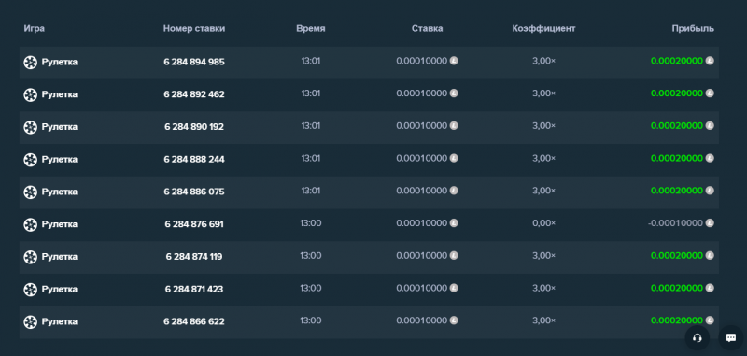Click roulette icon in bet 6 284 888 244 row
The height and width of the screenshot is (356, 747).
[x=31, y=160]
